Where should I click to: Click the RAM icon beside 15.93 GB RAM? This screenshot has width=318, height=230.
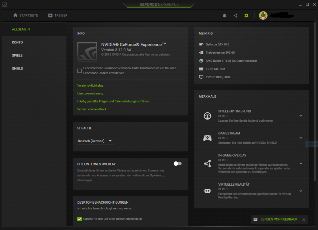pyautogui.click(x=201, y=69)
